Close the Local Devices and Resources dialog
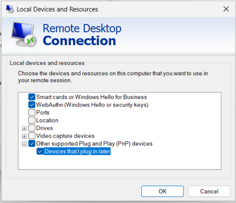The image size is (236, 203). pos(226,9)
